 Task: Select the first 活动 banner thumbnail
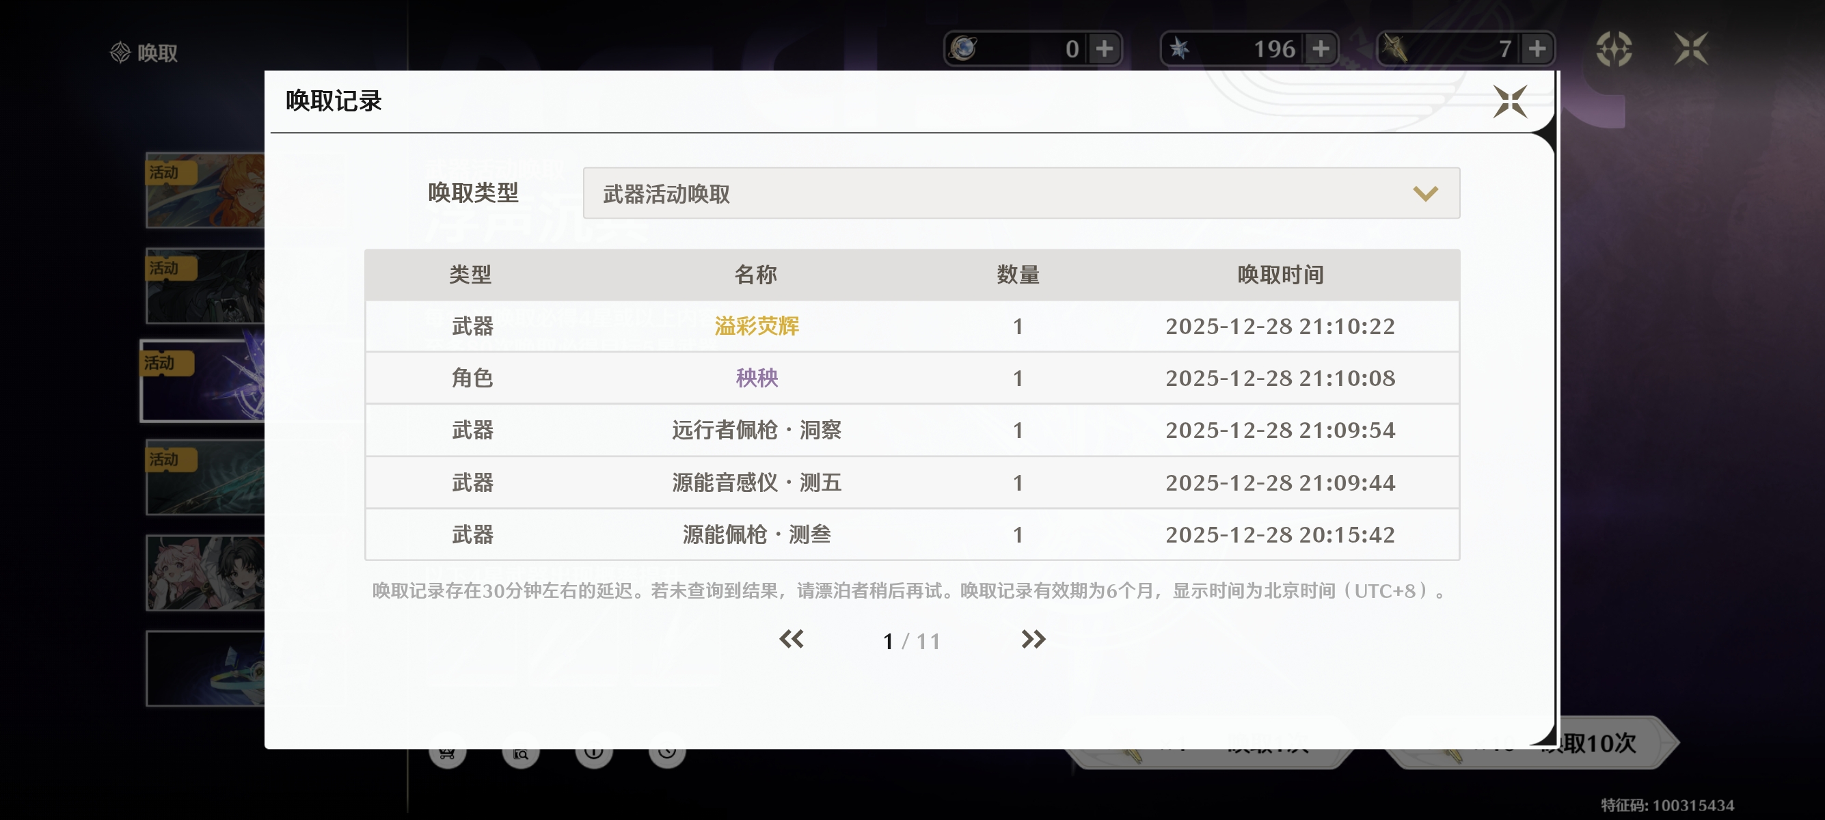pos(206,191)
